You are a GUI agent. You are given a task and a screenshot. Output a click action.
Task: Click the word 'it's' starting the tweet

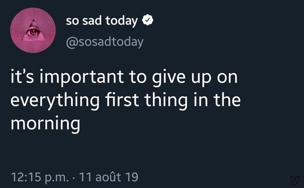22,77
